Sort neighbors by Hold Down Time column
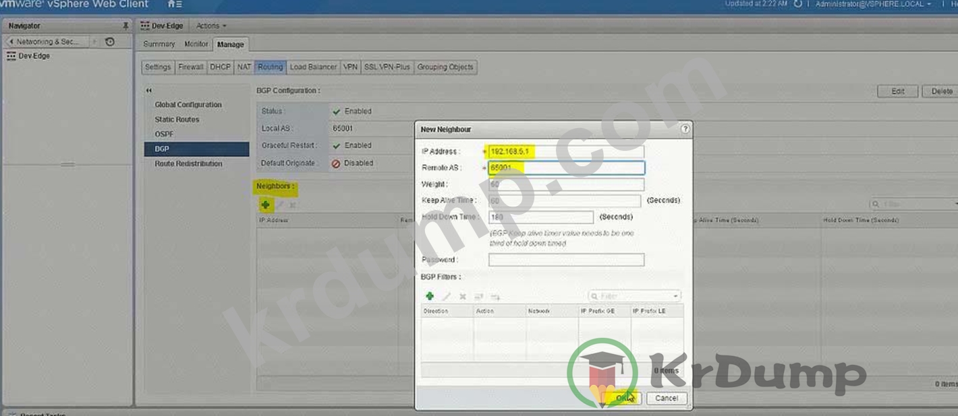 [889, 220]
